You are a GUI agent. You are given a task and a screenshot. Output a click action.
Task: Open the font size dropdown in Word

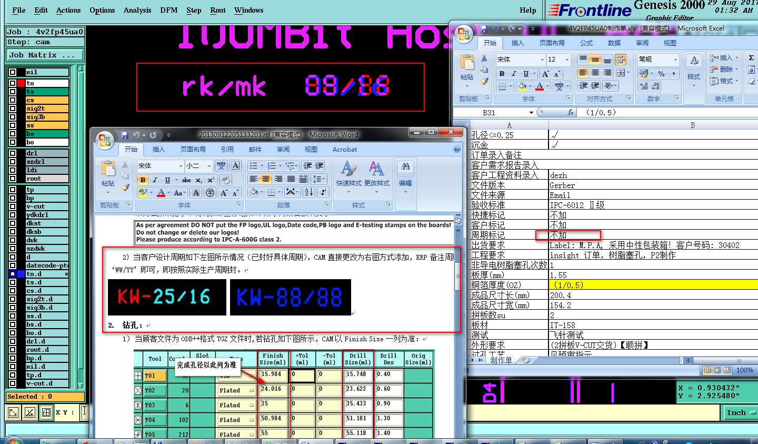(209, 166)
